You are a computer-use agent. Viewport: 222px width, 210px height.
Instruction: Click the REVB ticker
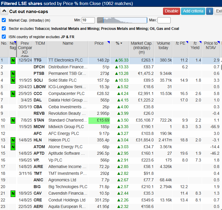[39, 113]
